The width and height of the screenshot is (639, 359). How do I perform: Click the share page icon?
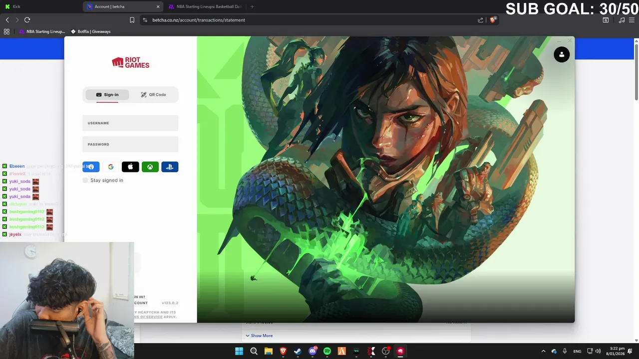480,20
